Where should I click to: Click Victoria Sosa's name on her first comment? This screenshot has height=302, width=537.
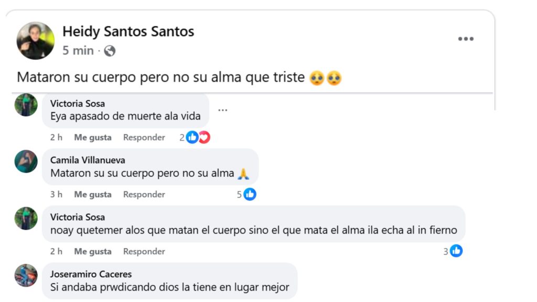click(78, 103)
